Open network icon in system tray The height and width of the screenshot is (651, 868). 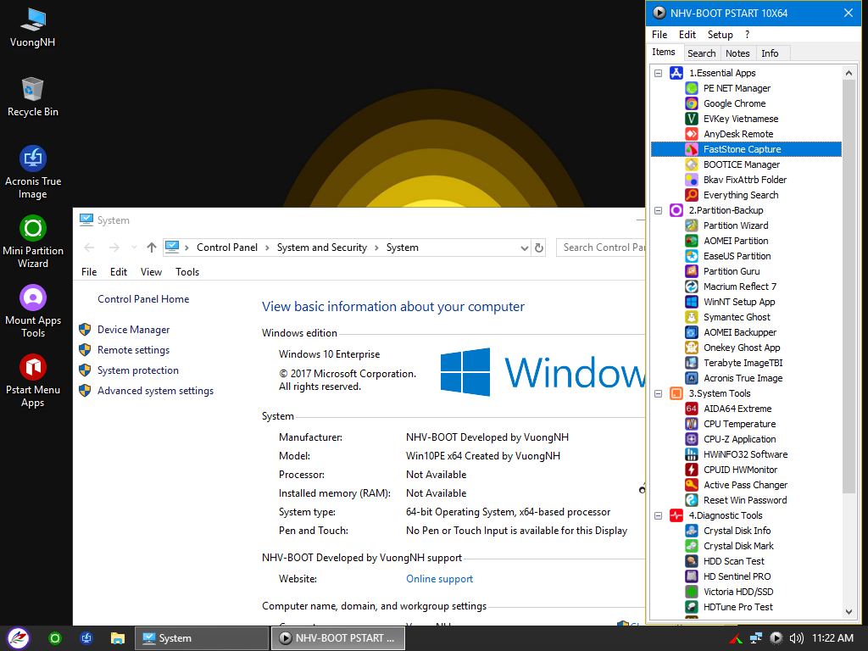(x=755, y=638)
